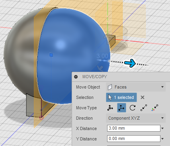Clear the selection with the X icon
The width and height of the screenshot is (170, 146).
click(143, 97)
